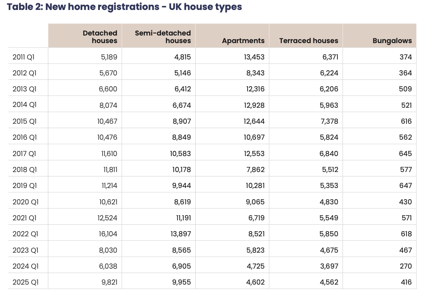Click the 2013 Q1 semi-detached value 6,412
This screenshot has width=424, height=297.
(x=182, y=89)
